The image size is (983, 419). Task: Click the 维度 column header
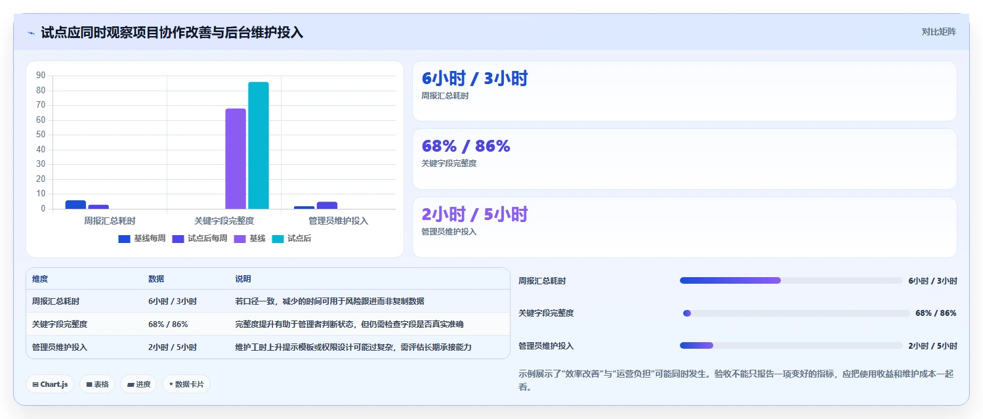point(40,279)
